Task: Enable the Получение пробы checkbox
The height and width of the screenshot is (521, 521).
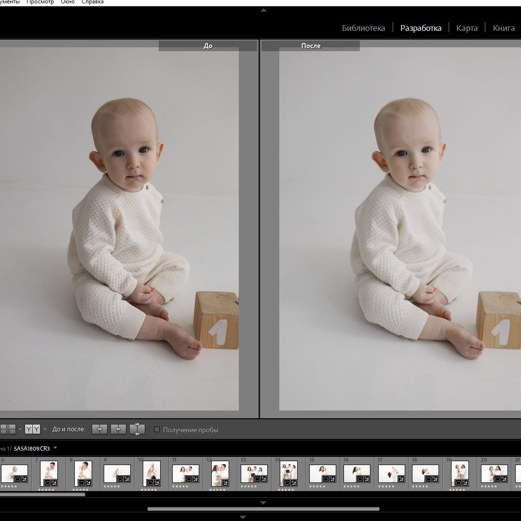Action: [157, 429]
